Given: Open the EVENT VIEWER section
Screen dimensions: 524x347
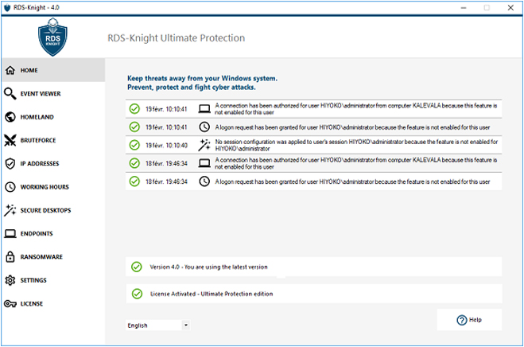Looking at the screenshot, I should point(53,94).
